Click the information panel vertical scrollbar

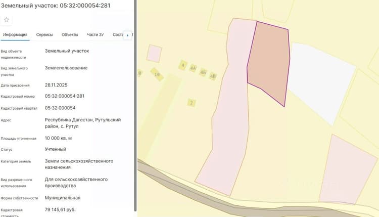tap(135, 106)
